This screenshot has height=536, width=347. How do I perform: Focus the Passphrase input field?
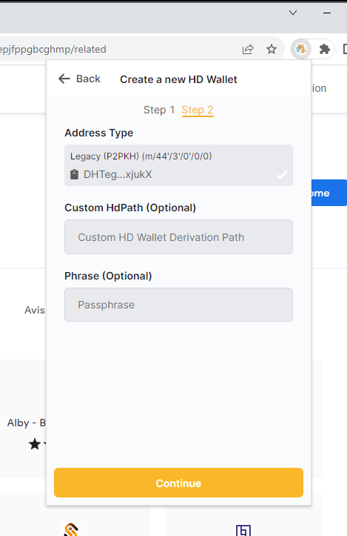point(178,305)
